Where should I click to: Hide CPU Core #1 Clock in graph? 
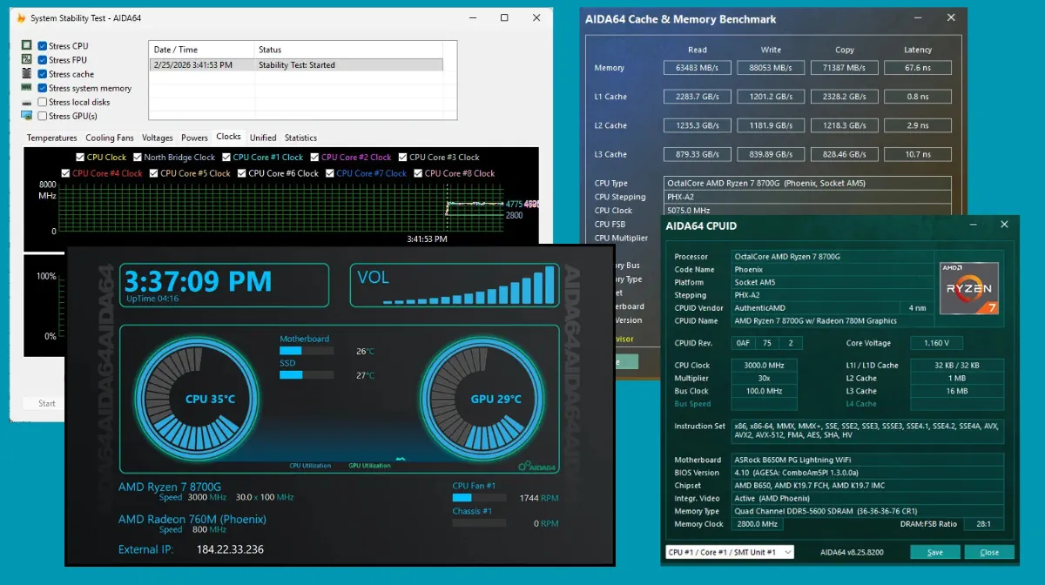tap(226, 158)
